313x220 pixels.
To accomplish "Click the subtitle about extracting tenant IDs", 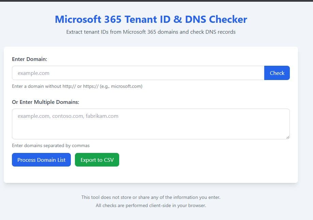I will click(150, 32).
